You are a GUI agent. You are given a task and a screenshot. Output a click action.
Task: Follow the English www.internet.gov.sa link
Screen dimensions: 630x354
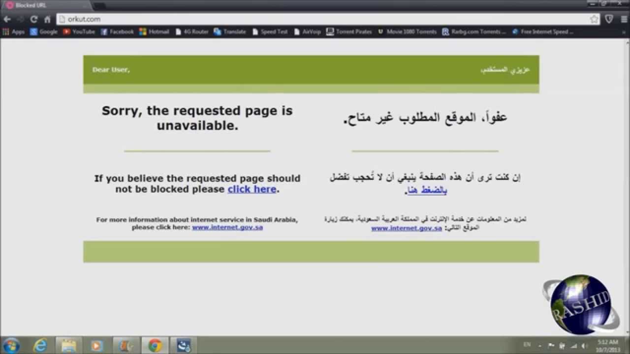pos(227,227)
